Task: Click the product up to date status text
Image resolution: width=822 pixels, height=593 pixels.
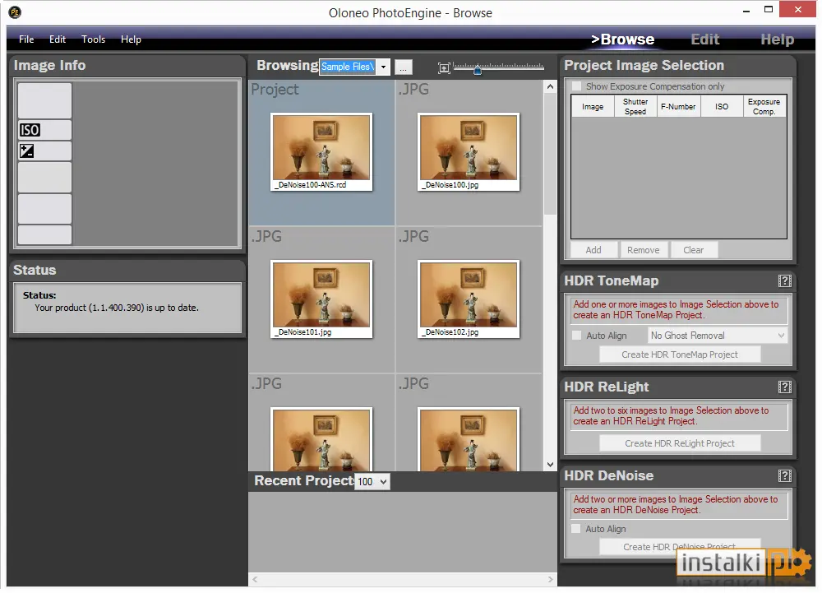Action: (117, 308)
